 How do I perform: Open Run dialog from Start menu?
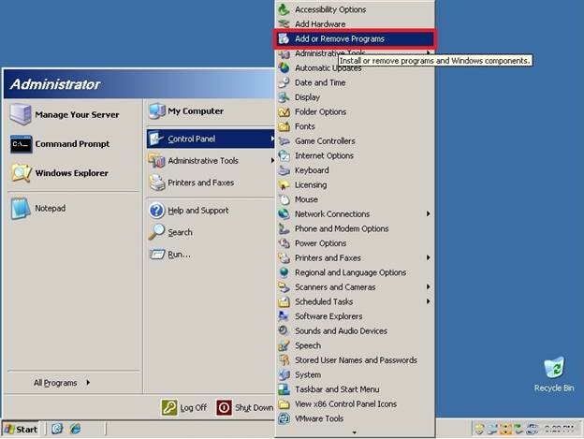point(179,254)
